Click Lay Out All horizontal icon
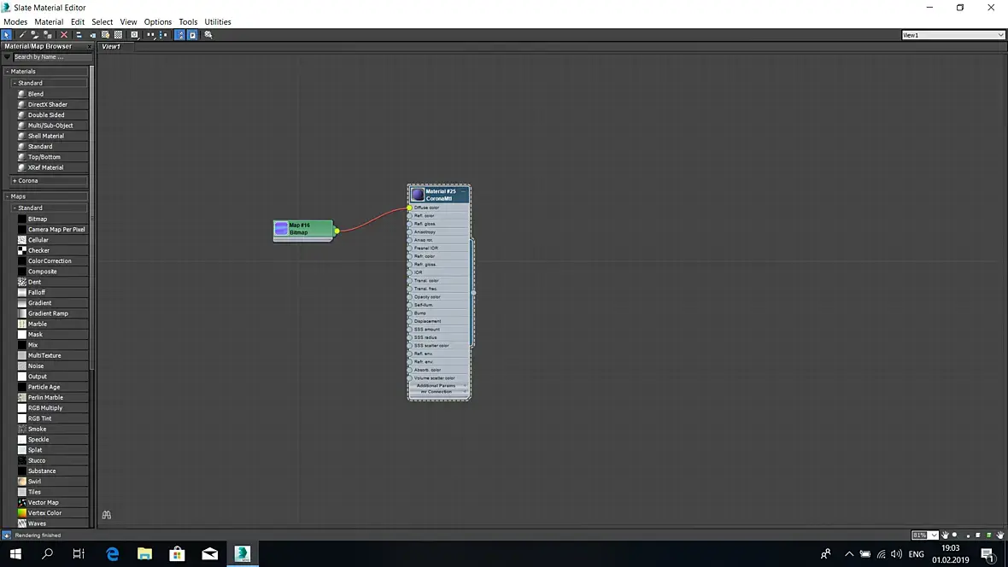The height and width of the screenshot is (567, 1008). point(150,35)
